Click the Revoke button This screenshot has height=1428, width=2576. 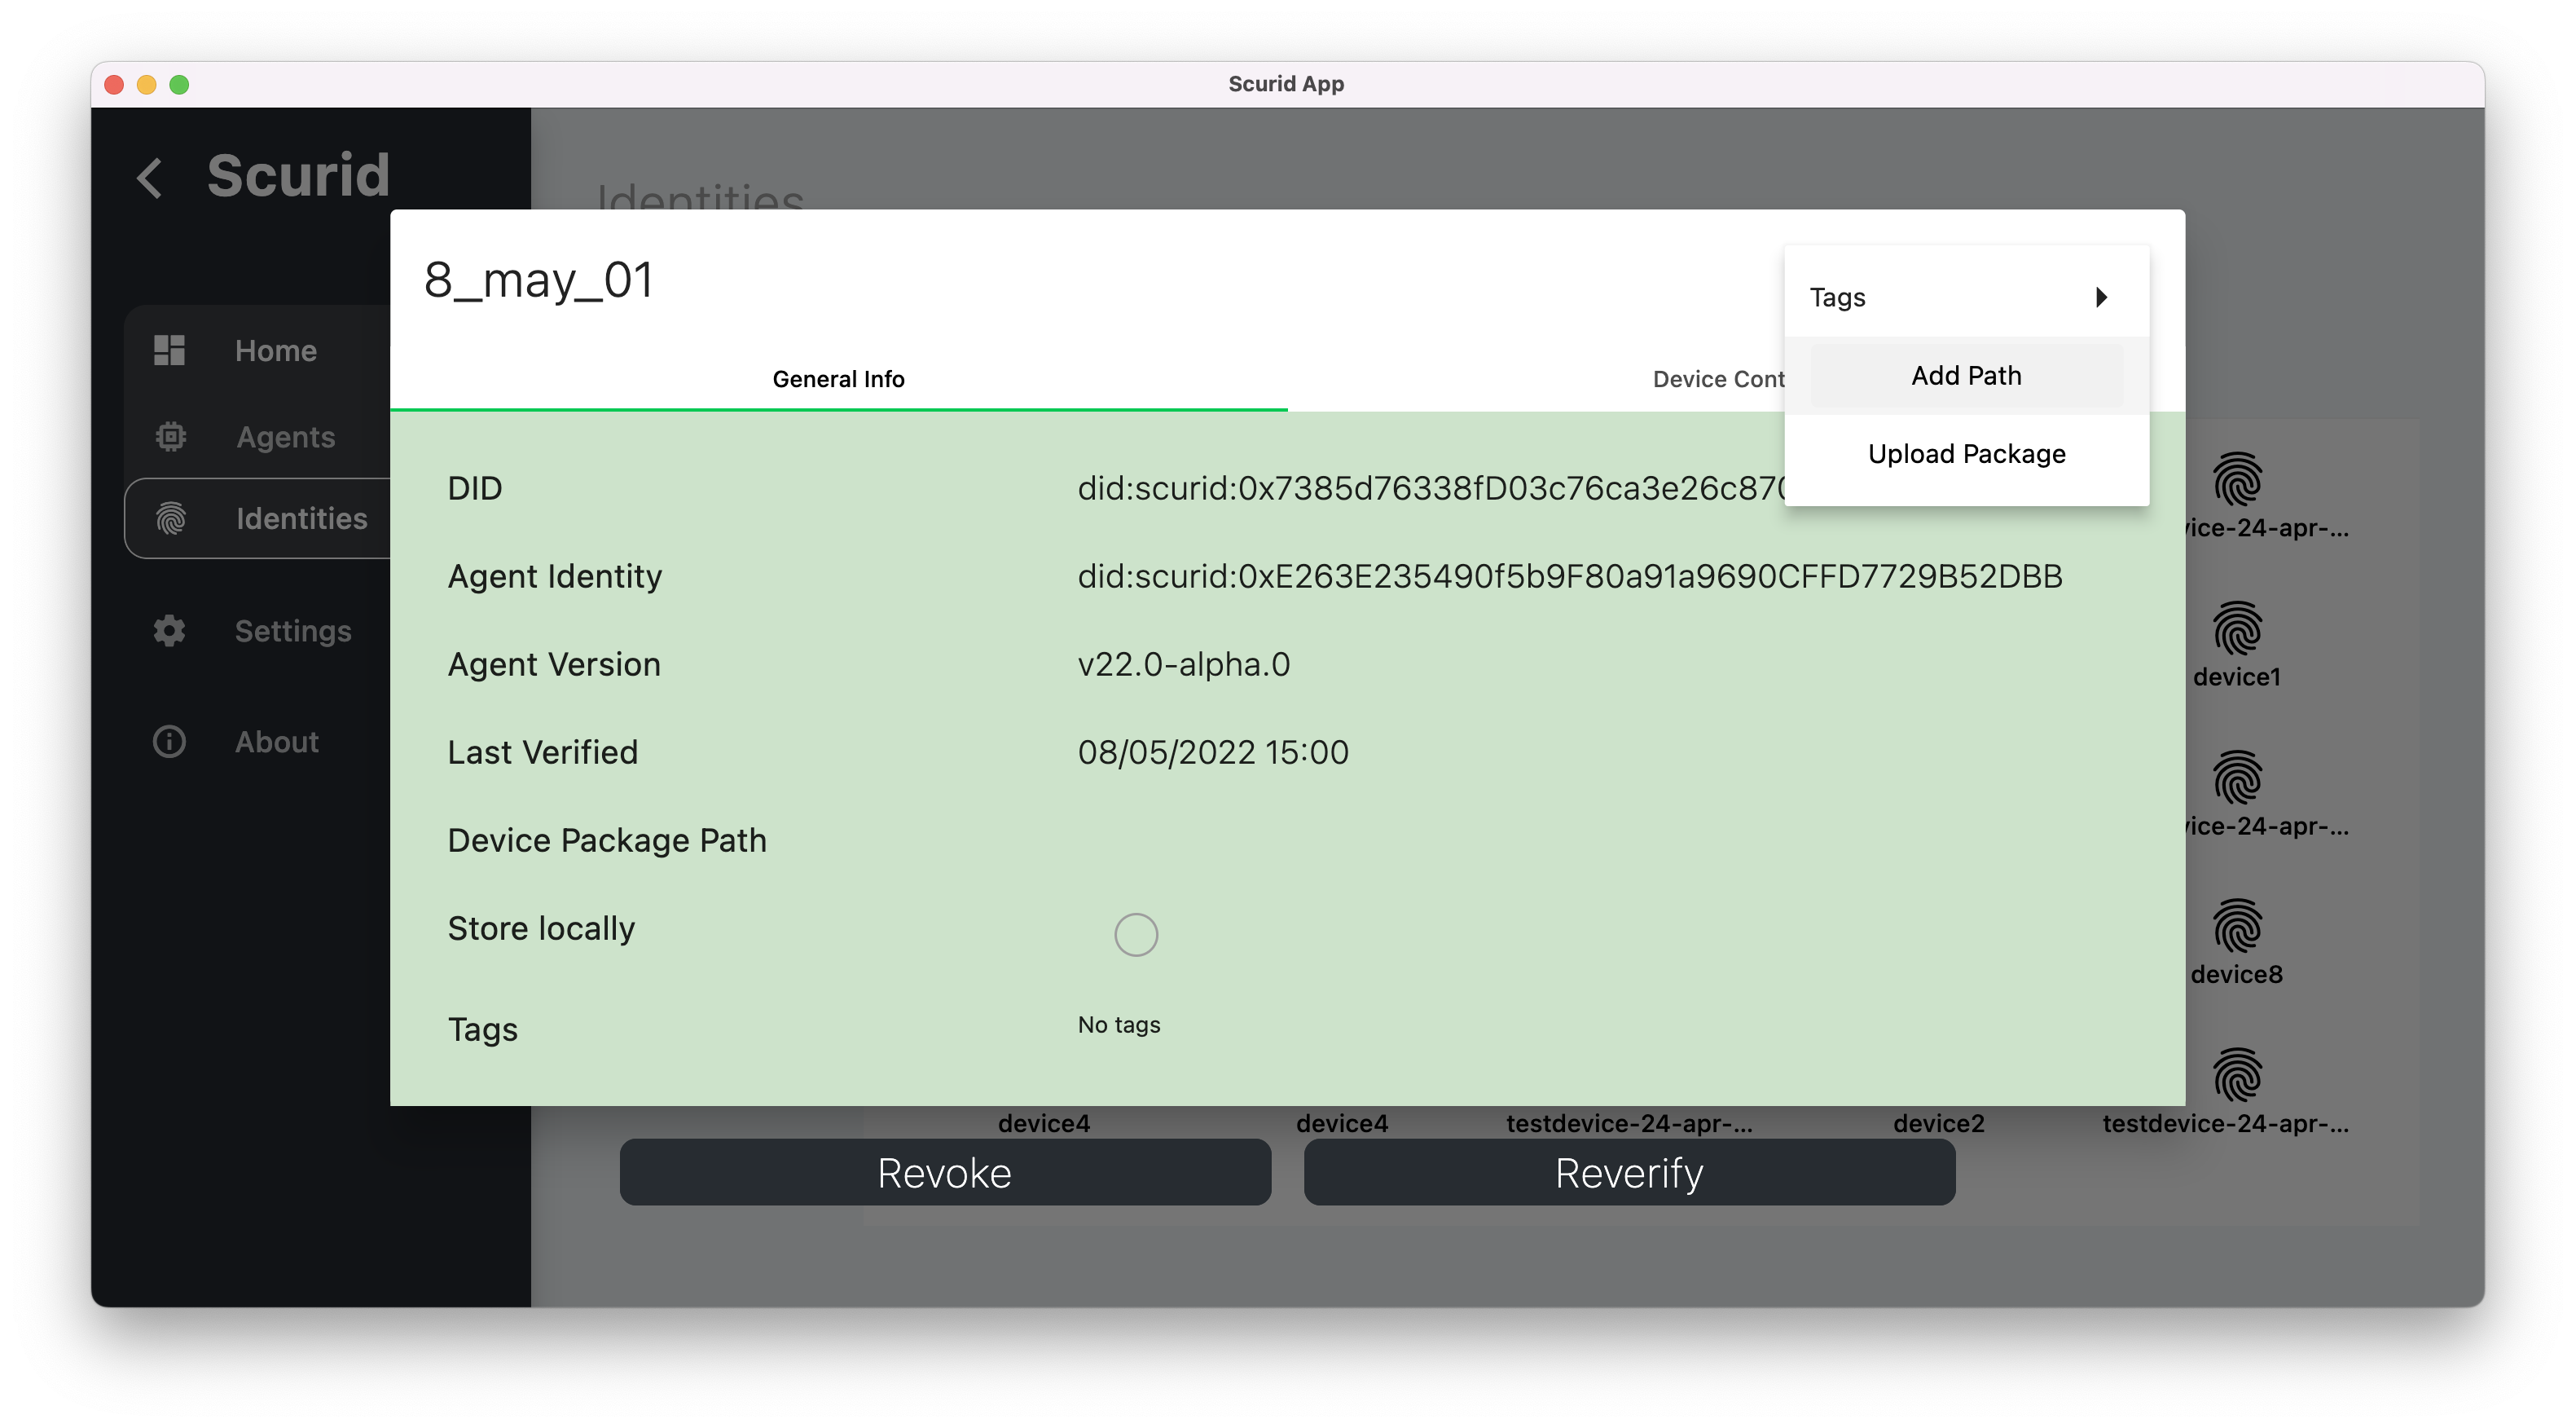coord(945,1172)
